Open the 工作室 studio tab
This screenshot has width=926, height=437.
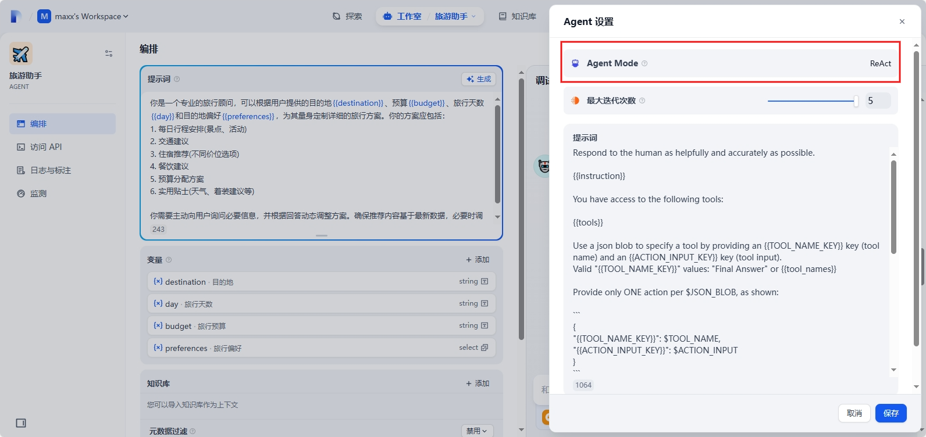coord(403,16)
